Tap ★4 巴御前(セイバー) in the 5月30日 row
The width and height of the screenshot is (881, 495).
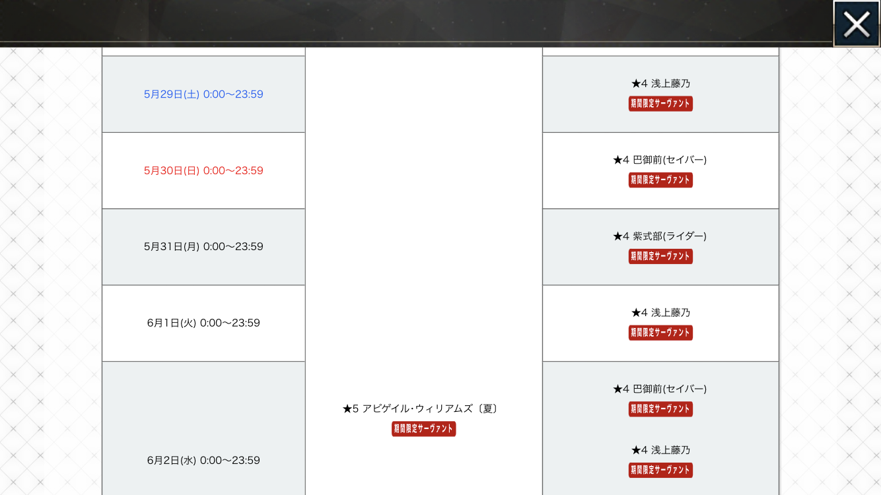660,160
